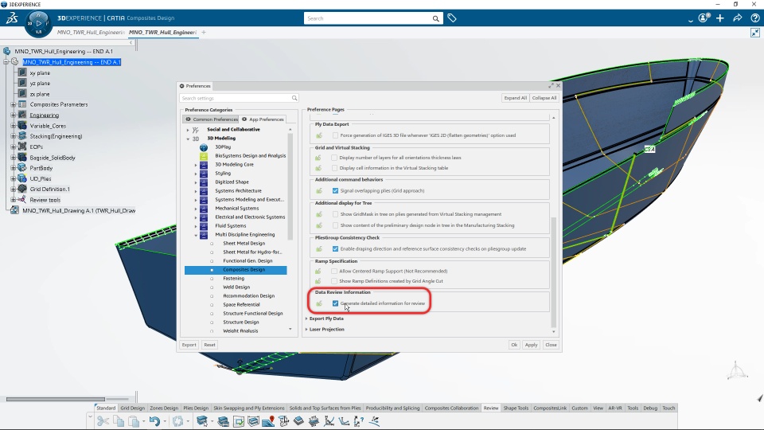Click the Preference Pages vertical scrollbar
This screenshot has width=764, height=430.
pos(554,272)
